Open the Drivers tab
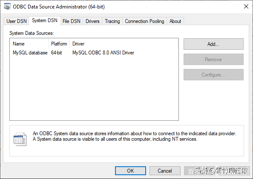Screen dimensions: 253x179 pyautogui.click(x=92, y=21)
